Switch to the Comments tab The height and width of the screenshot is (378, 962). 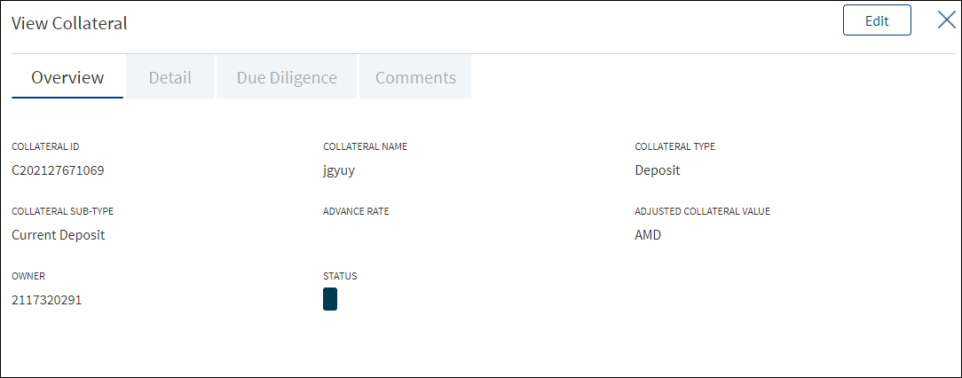coord(415,77)
